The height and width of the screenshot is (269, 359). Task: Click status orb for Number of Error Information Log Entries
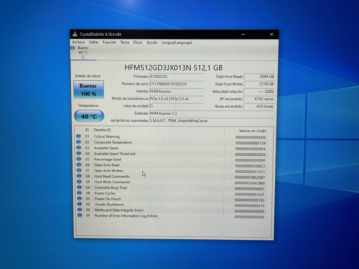[x=80, y=215]
